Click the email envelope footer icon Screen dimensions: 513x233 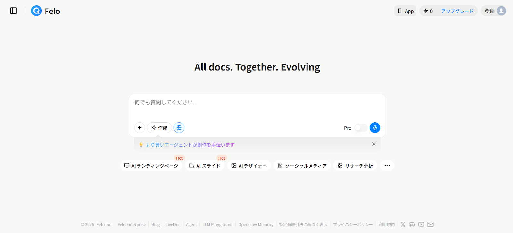tap(431, 224)
